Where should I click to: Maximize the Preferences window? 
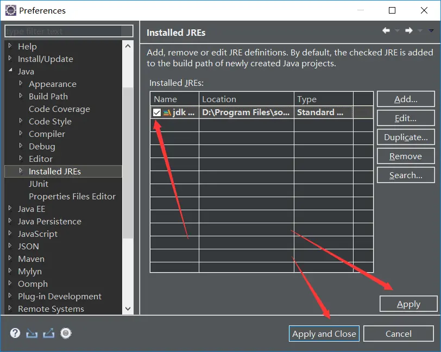click(x=392, y=10)
